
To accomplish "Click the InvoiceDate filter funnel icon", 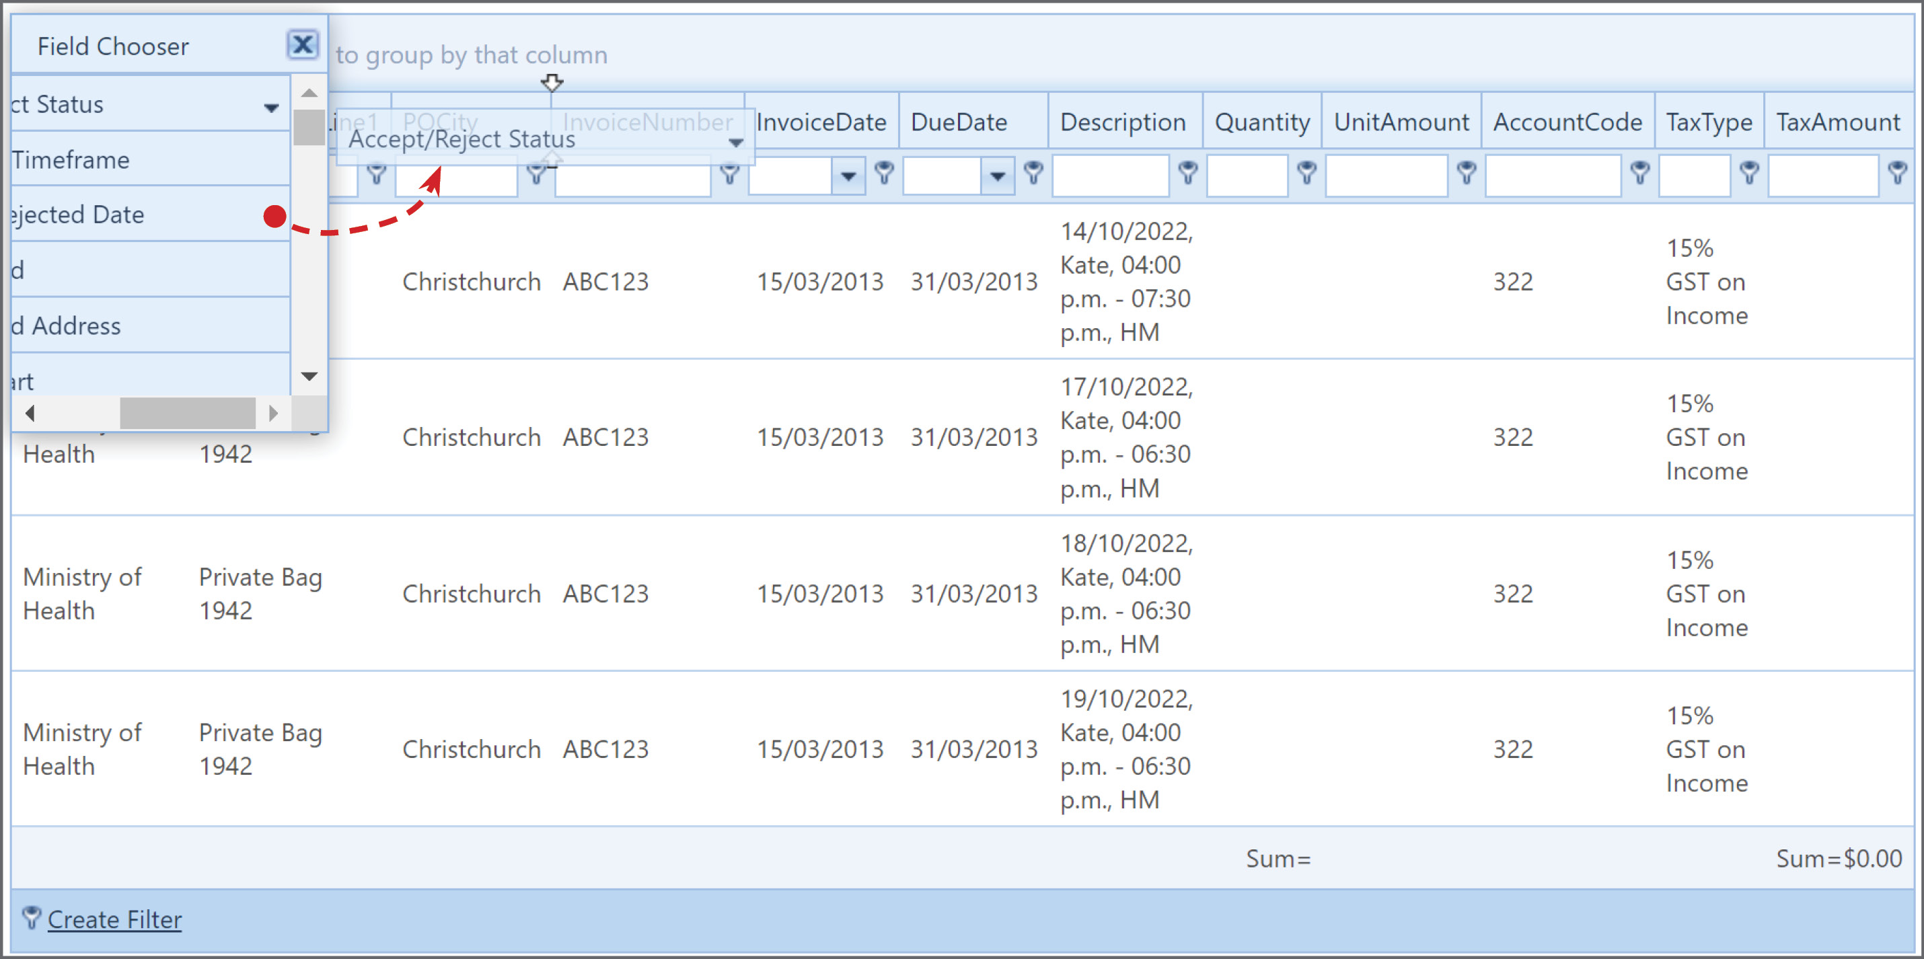I will [885, 174].
